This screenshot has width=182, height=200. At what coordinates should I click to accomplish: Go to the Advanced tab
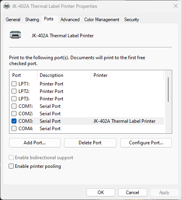(70, 20)
